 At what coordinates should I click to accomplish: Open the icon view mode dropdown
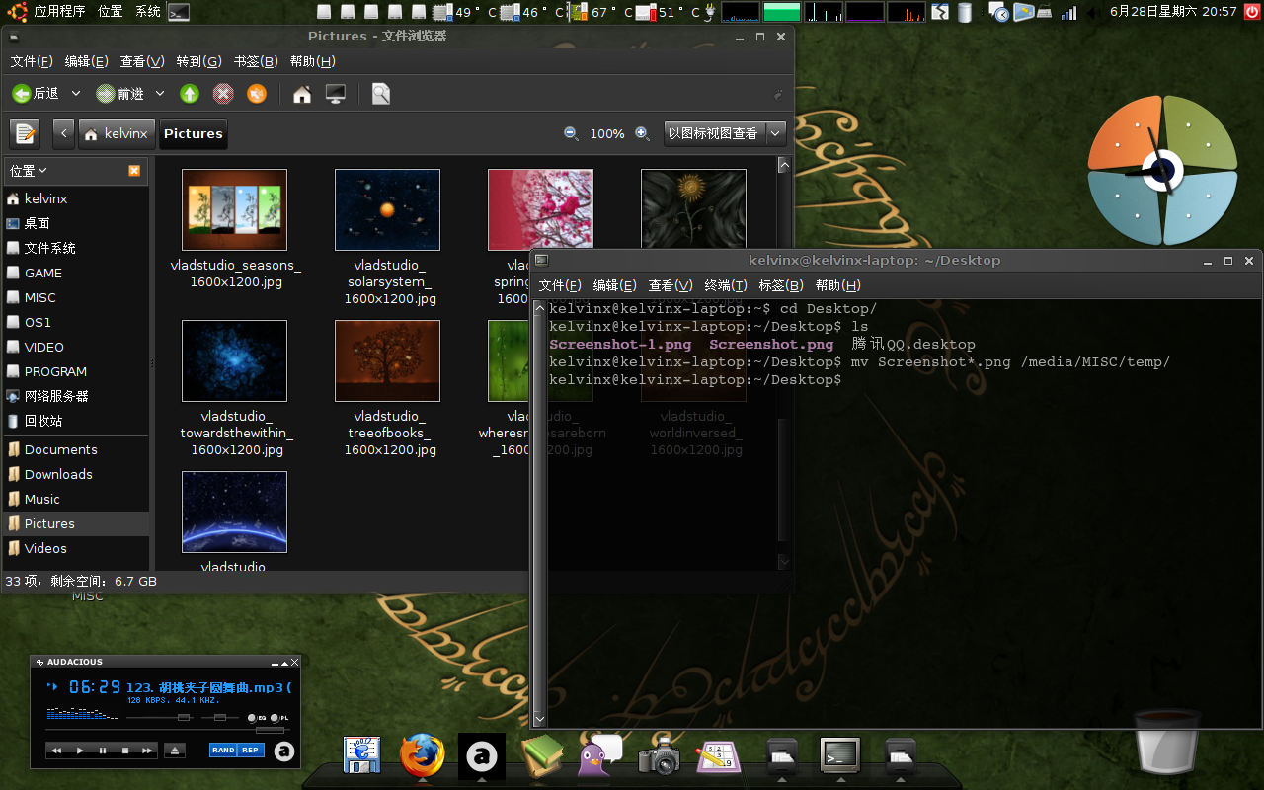(x=725, y=133)
